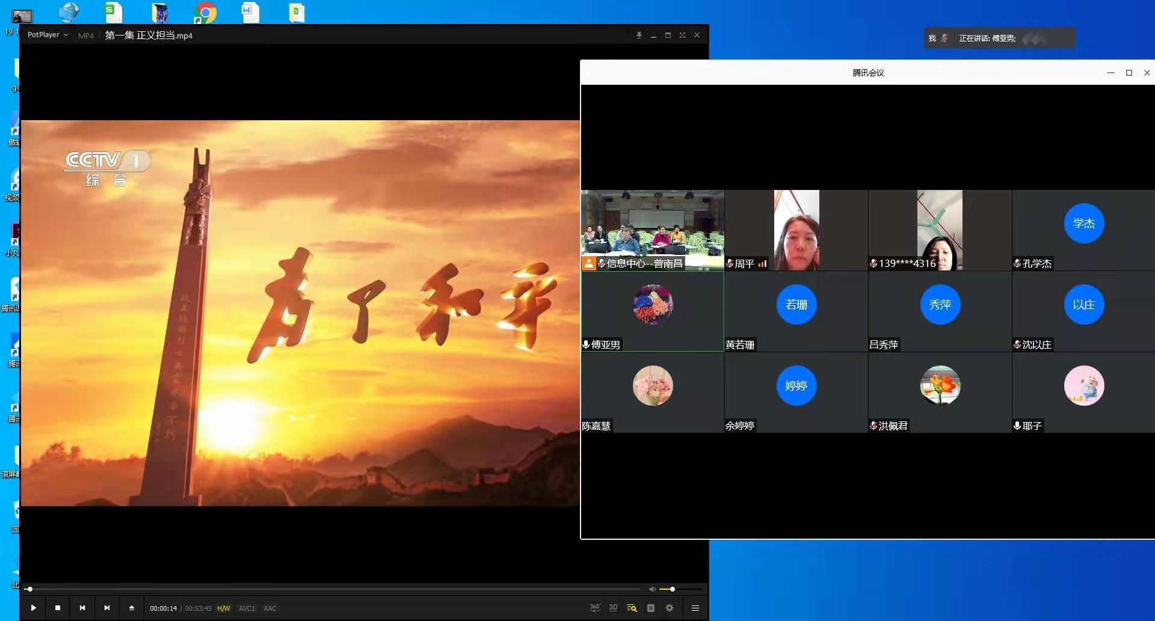Click the AVC1 video codec label
The height and width of the screenshot is (621, 1155).
[247, 608]
